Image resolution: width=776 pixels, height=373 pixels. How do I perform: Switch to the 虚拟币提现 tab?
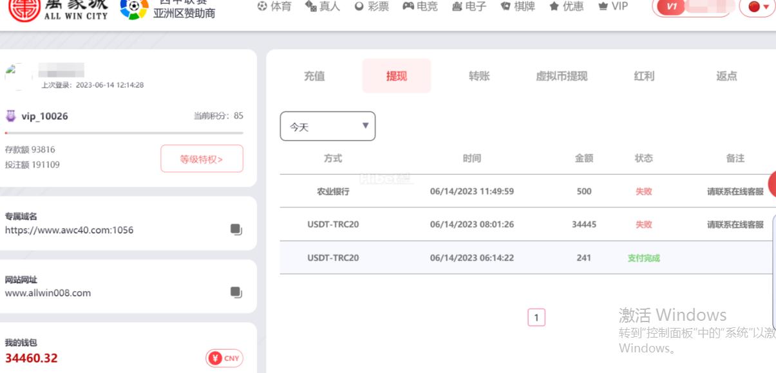(562, 76)
